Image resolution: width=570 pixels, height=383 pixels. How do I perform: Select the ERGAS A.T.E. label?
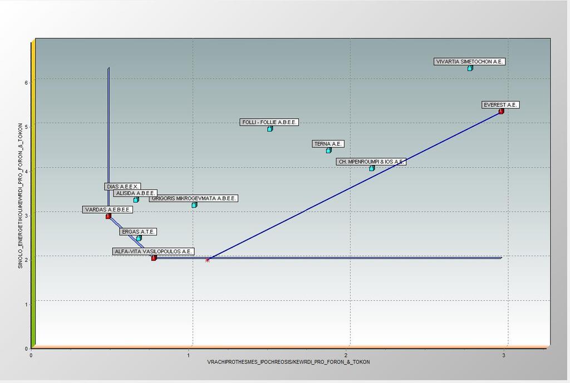[138, 232]
